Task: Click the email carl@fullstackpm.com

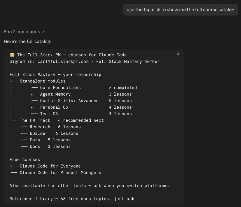Action: [63, 62]
